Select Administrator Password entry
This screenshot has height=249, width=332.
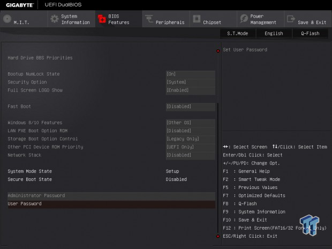(x=111, y=195)
